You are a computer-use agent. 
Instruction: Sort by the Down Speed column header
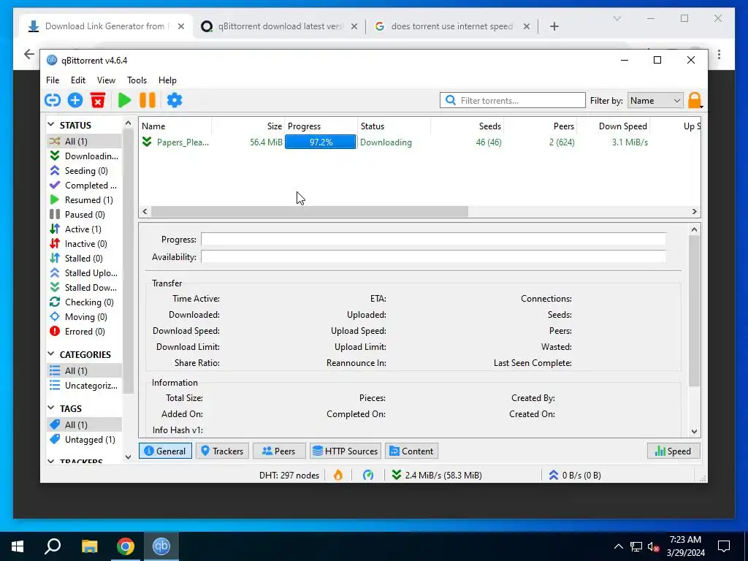pos(614,126)
